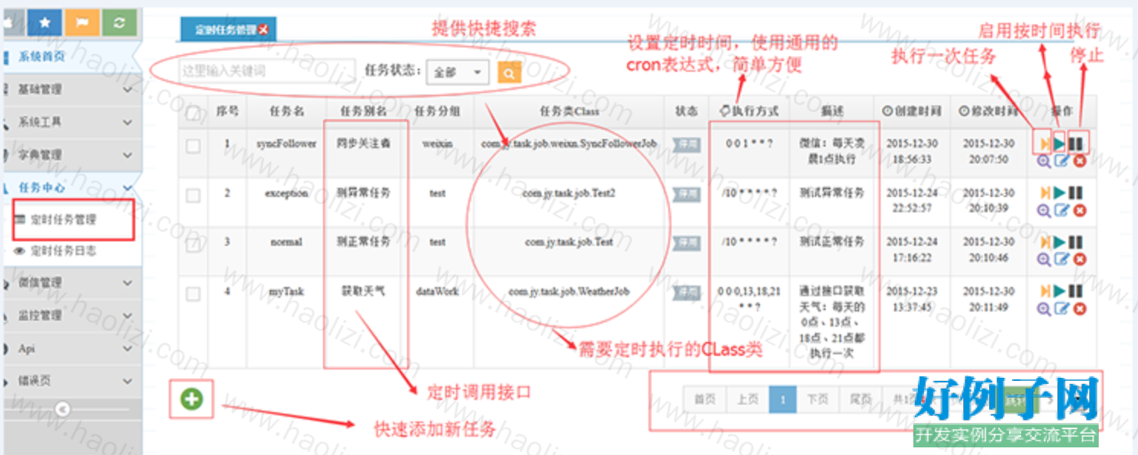Pause the myTask task
Viewport: 1138px width, 455px height.
pyautogui.click(x=1075, y=291)
